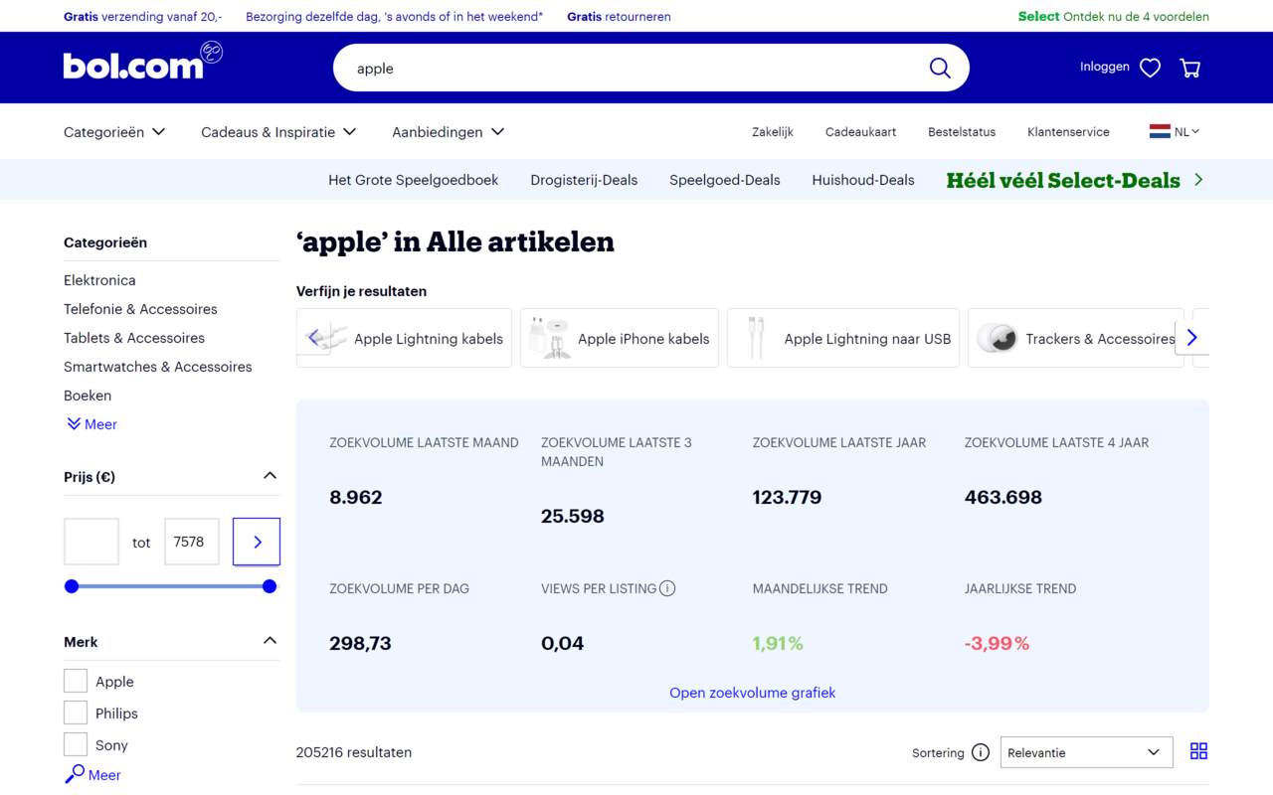Click the Views per listing info icon
Image resolution: width=1273 pixels, height=795 pixels.
pos(667,588)
